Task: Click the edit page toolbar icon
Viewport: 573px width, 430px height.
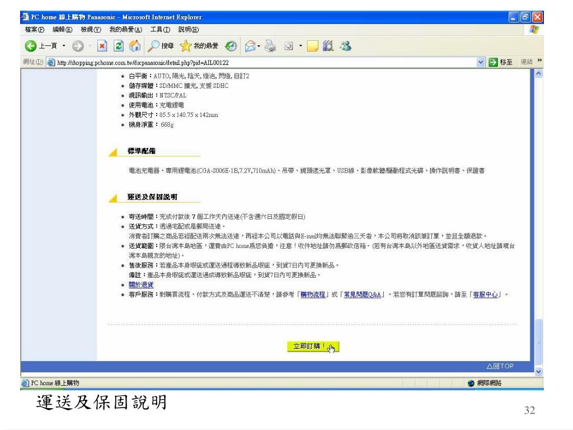Action: 288,46
